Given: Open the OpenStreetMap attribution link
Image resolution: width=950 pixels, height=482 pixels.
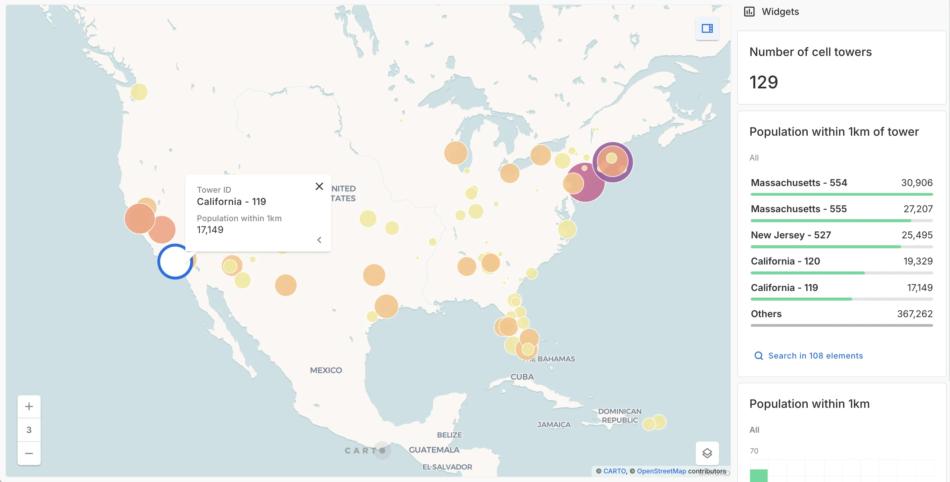Looking at the screenshot, I should click(x=661, y=471).
